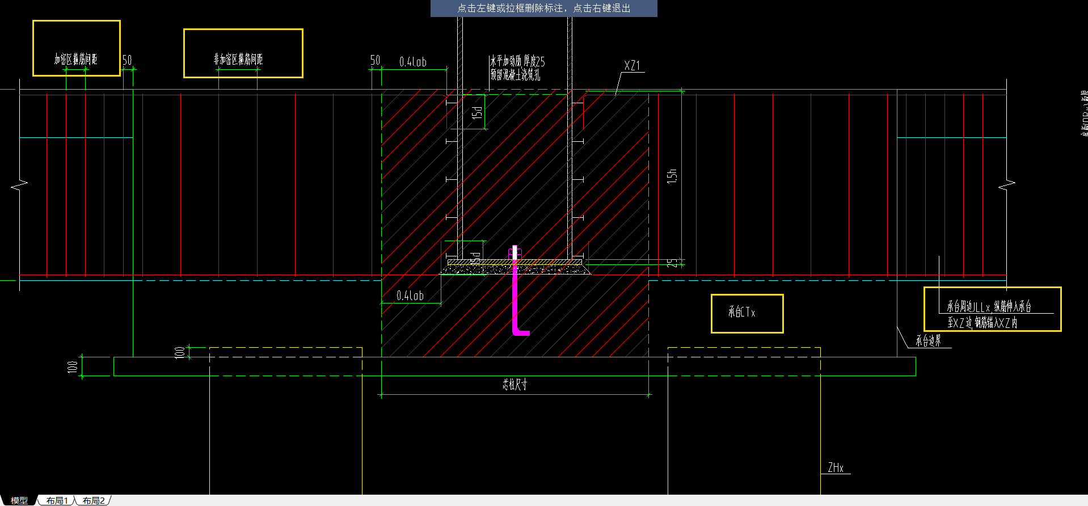Click the 至XZ边 钢筋锚入XZ内 note
The image size is (1088, 506).
(982, 323)
